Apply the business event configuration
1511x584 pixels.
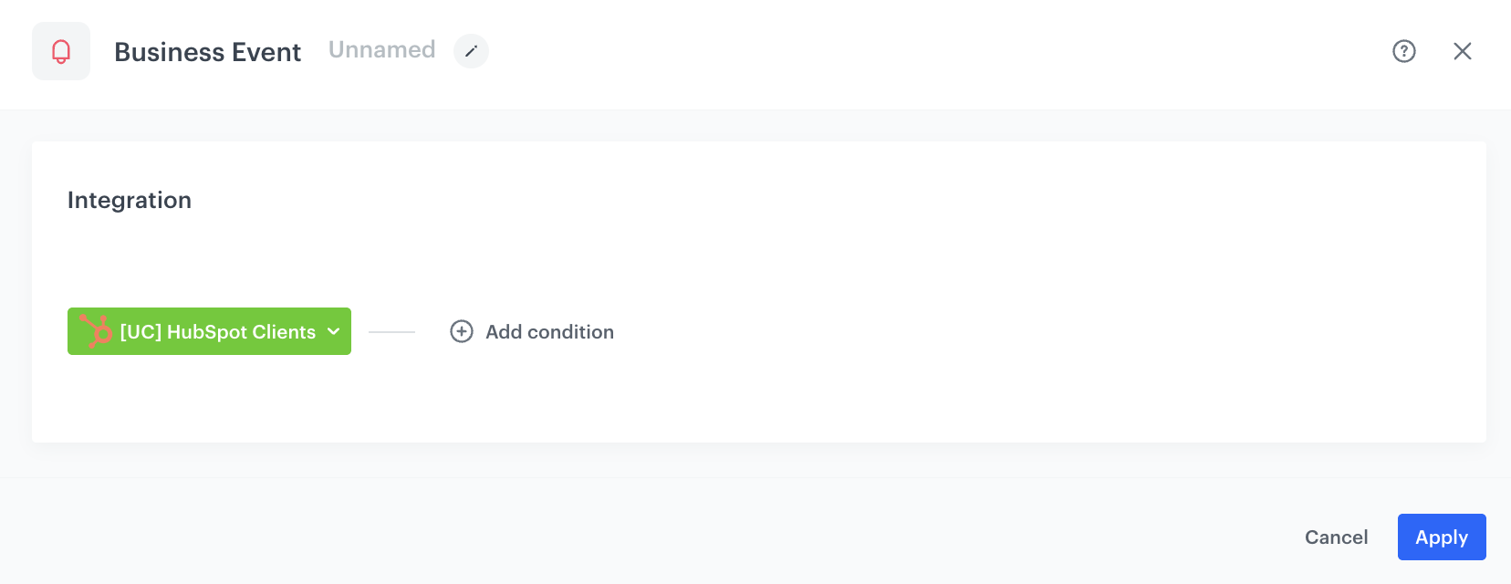pos(1441,537)
